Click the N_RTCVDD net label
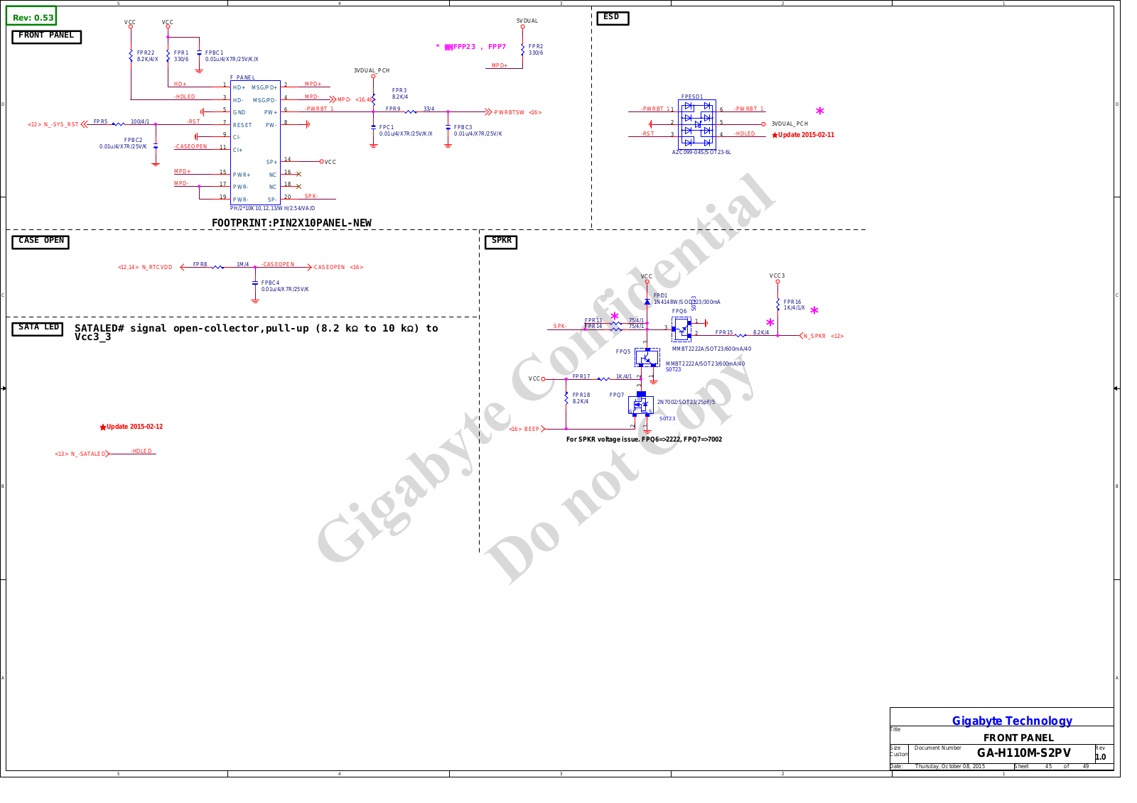 [145, 268]
